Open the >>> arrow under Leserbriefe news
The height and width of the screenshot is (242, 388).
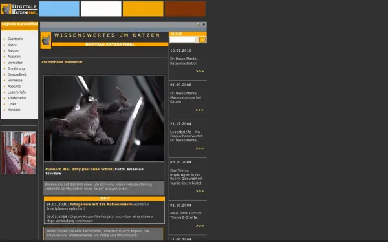(x=200, y=148)
